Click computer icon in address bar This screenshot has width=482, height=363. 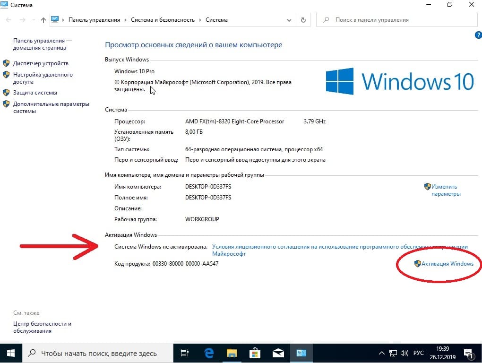click(x=55, y=20)
